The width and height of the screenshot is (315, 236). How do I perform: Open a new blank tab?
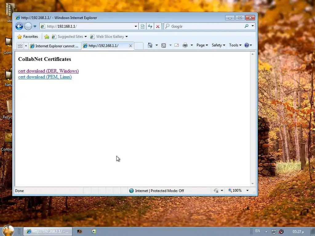pyautogui.click(x=139, y=46)
